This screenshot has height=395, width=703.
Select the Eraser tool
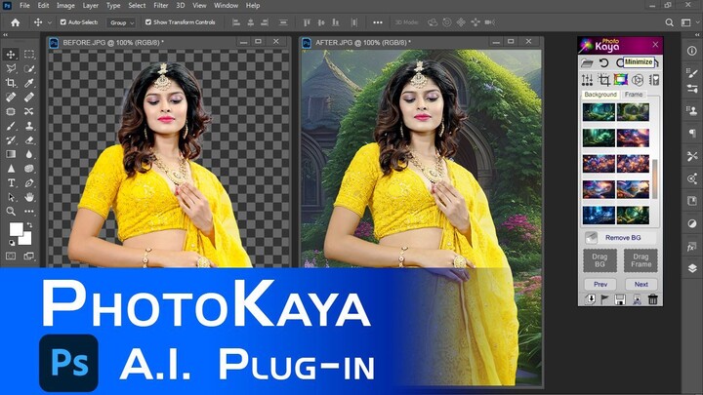point(29,140)
